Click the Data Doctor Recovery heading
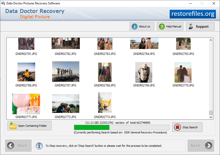This screenshot has height=155, width=220. tap(35, 11)
